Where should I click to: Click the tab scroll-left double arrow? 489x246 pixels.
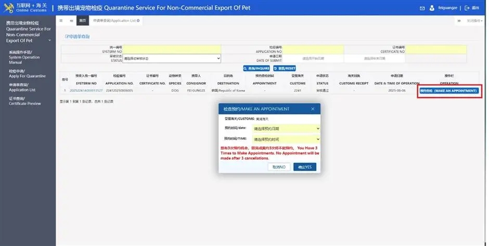click(71, 21)
